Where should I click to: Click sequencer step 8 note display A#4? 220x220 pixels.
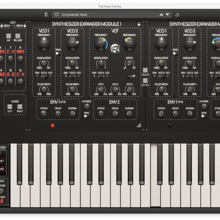pyautogui.click(x=21, y=52)
